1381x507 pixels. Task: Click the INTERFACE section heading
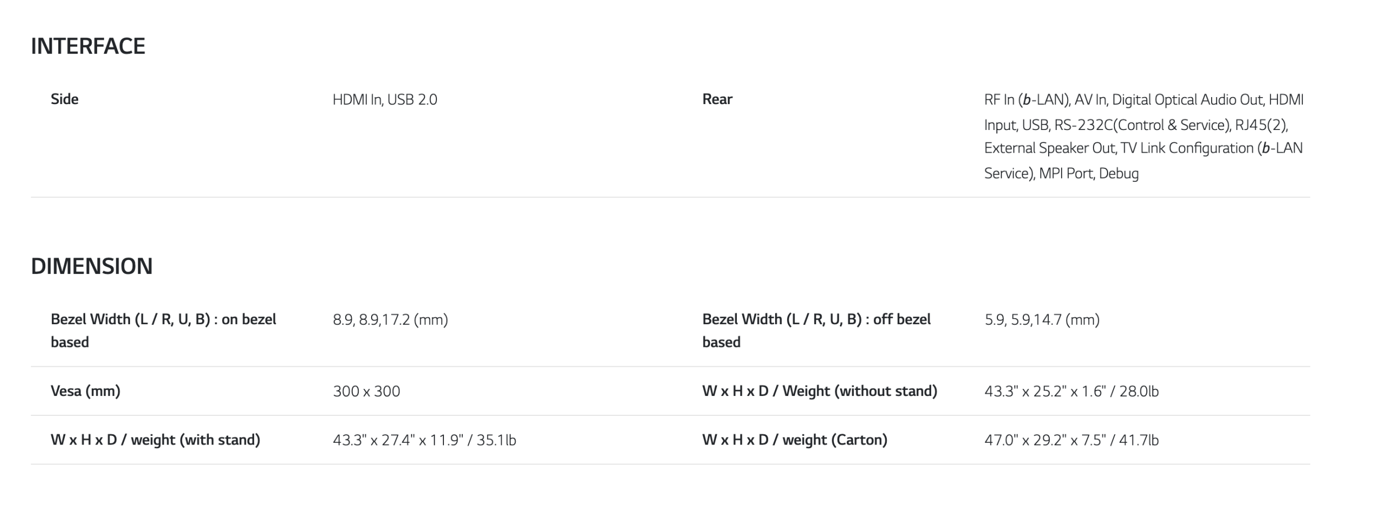point(88,46)
